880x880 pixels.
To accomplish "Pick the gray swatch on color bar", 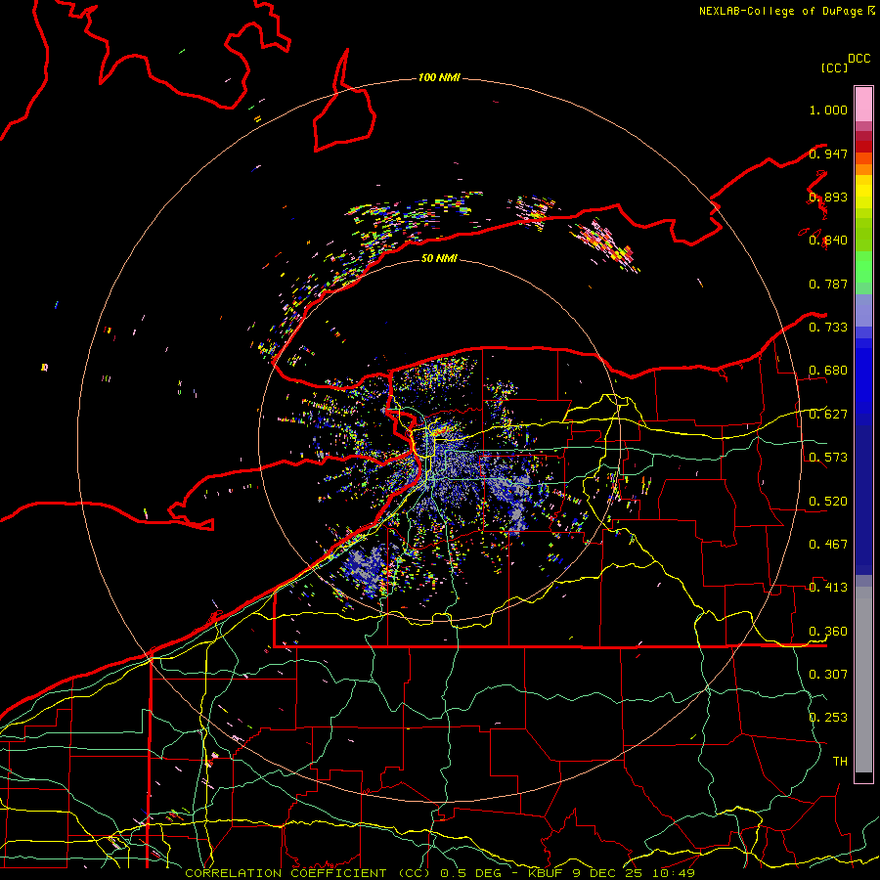I will click(x=863, y=680).
